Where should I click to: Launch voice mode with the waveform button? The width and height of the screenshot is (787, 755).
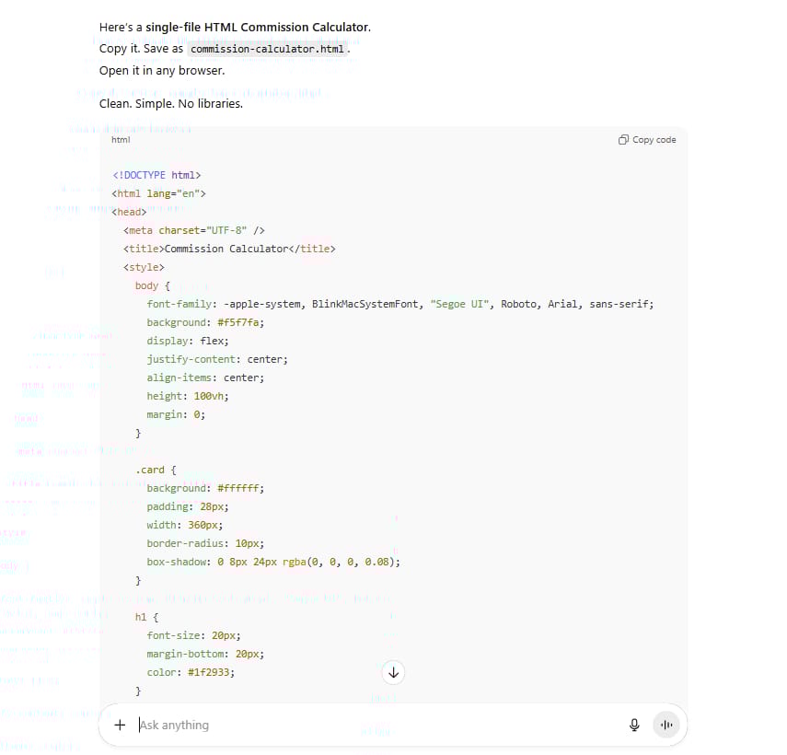click(666, 725)
